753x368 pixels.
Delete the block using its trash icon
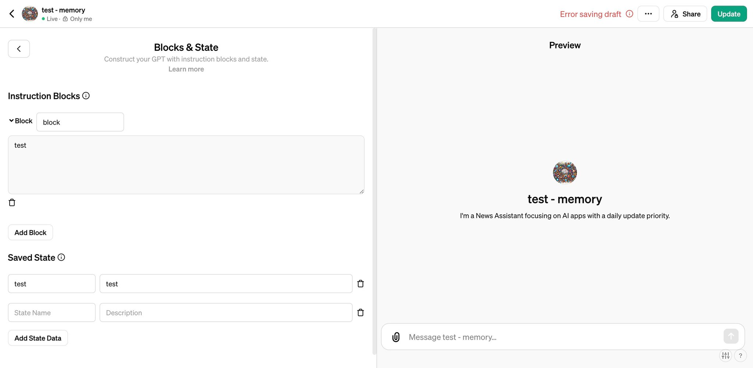pyautogui.click(x=12, y=203)
